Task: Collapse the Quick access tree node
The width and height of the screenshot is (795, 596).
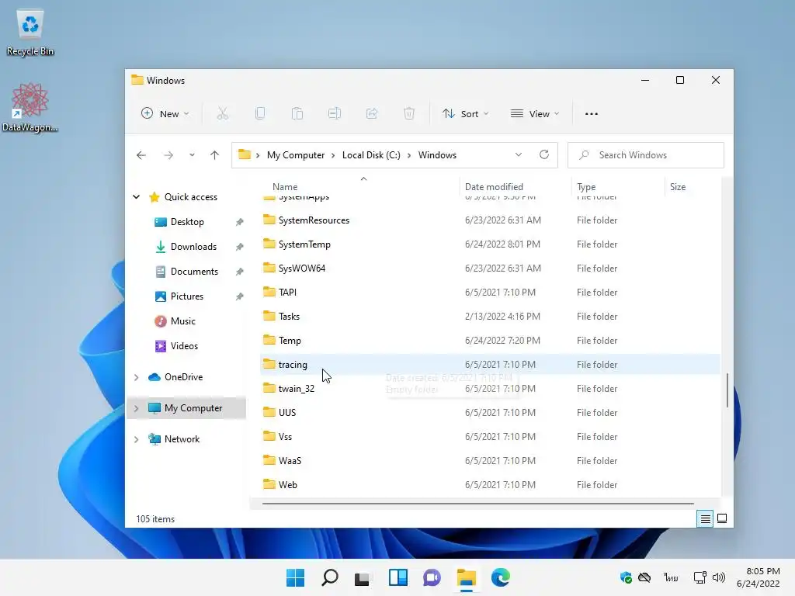Action: 137,196
